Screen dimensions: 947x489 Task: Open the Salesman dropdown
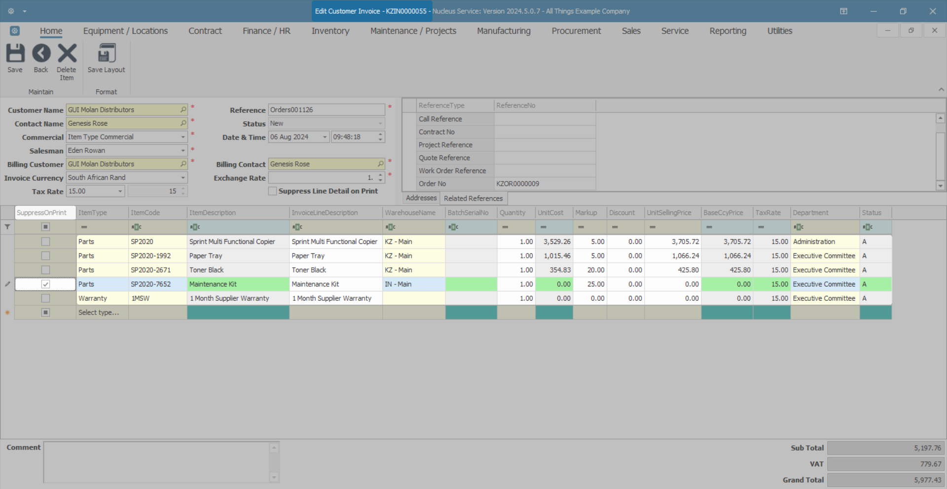pyautogui.click(x=183, y=151)
